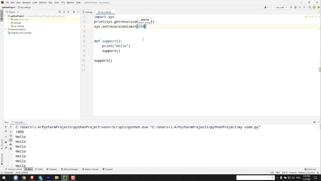This screenshot has height=181, width=321.
Task: Open the Event Log
Action: tap(310, 169)
